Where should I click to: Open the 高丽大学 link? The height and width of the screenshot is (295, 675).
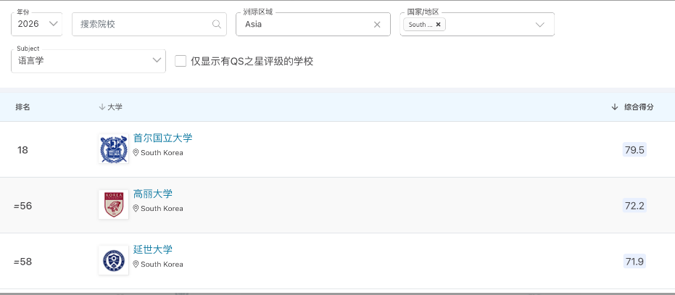(x=153, y=194)
